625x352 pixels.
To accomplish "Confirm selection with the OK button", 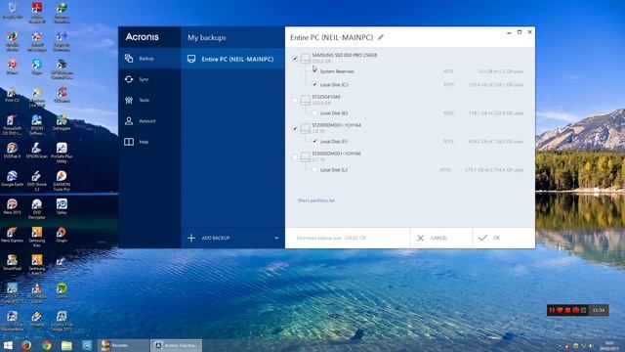I will (x=504, y=238).
